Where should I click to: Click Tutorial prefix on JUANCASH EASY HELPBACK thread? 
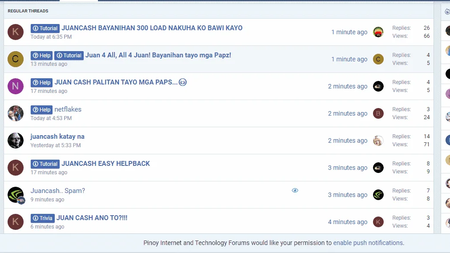(x=45, y=164)
